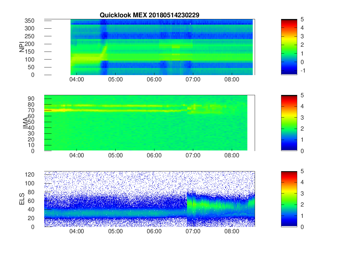
Task: Click the 60 tick on ELS axis
Action: pyautogui.click(x=31, y=201)
